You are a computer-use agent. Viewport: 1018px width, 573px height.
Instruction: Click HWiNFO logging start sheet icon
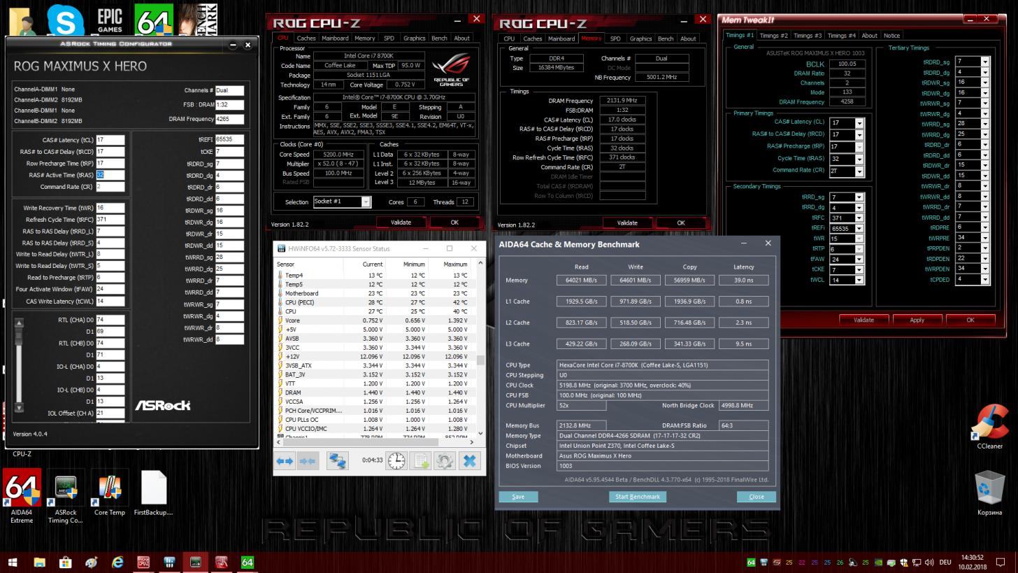421,460
